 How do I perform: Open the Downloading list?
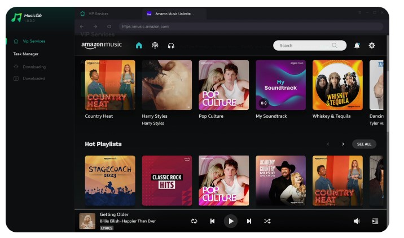pyautogui.click(x=30, y=67)
